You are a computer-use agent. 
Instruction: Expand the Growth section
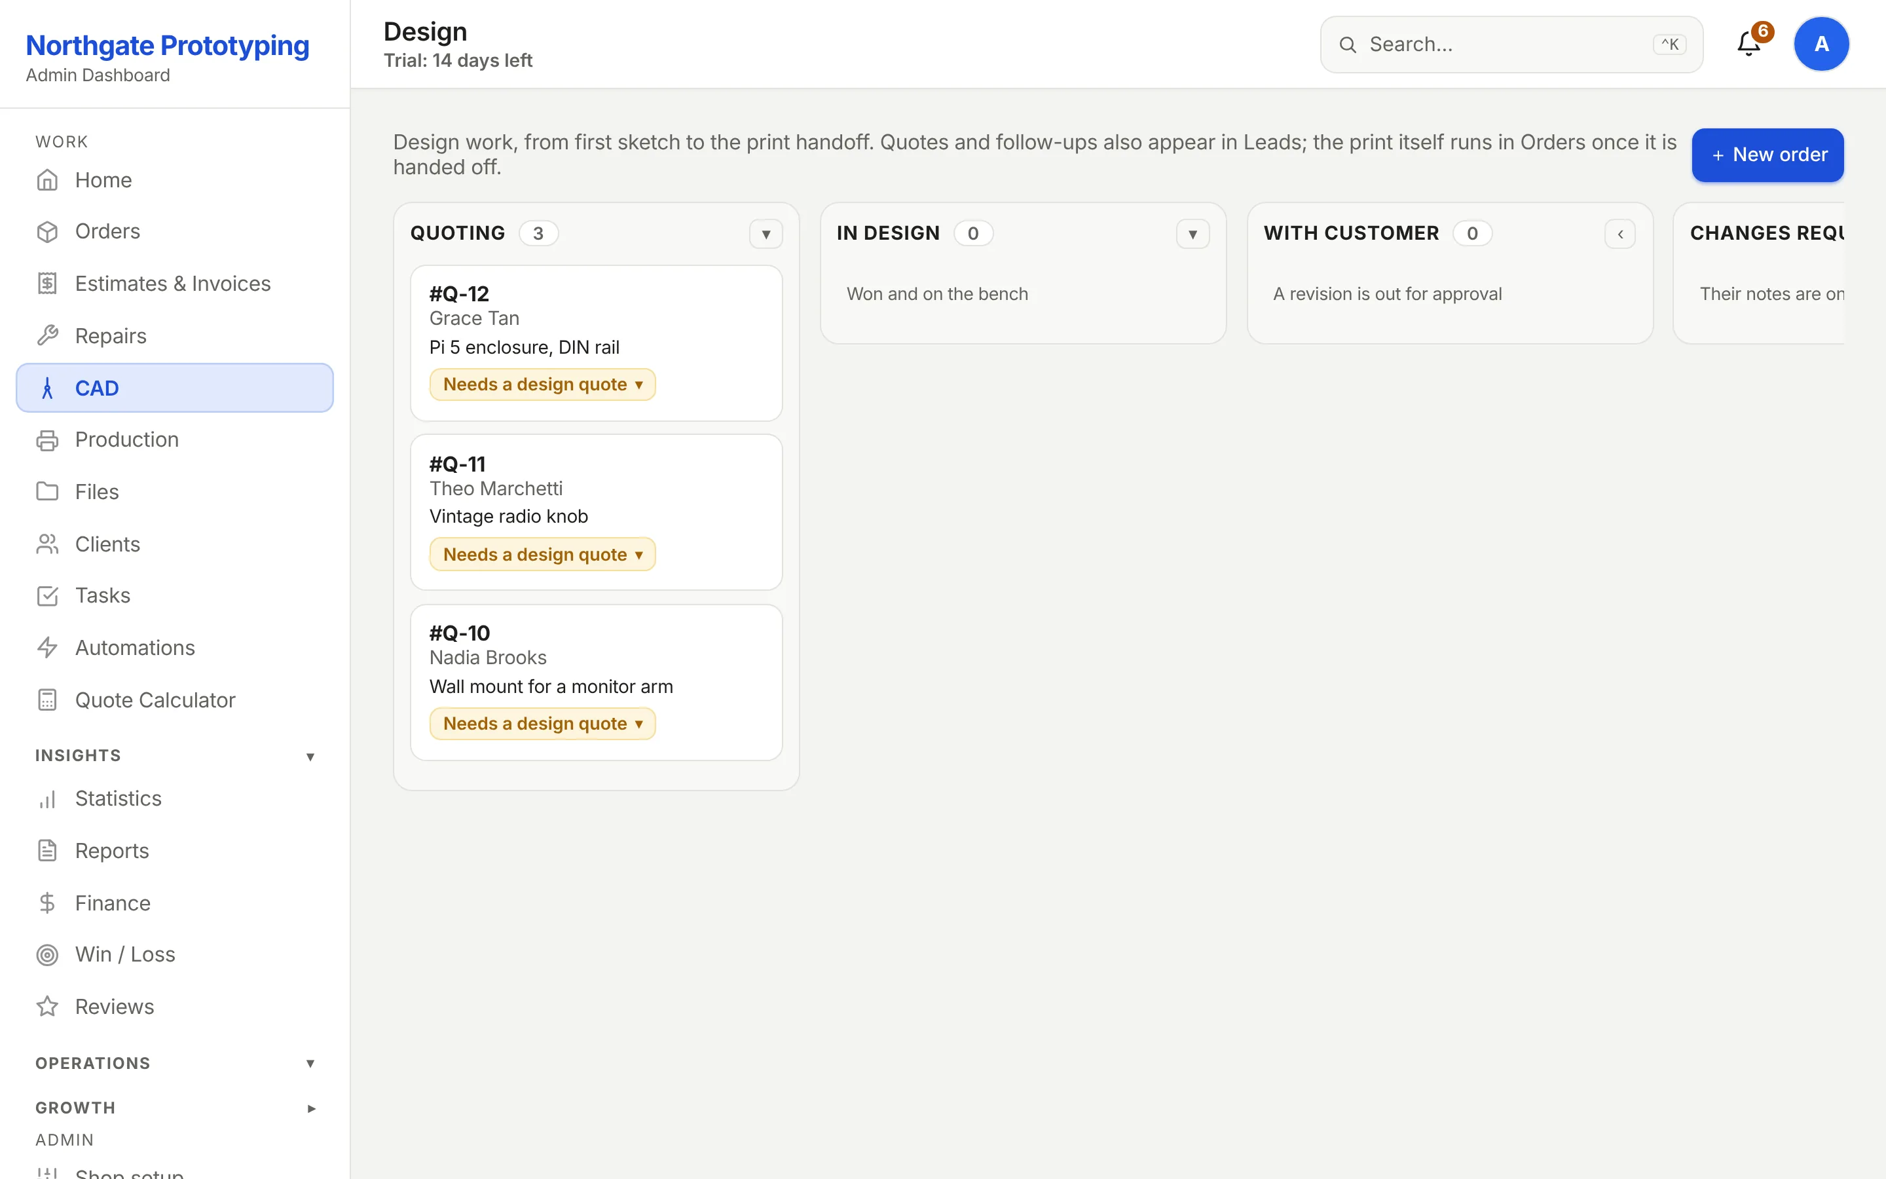(x=310, y=1108)
